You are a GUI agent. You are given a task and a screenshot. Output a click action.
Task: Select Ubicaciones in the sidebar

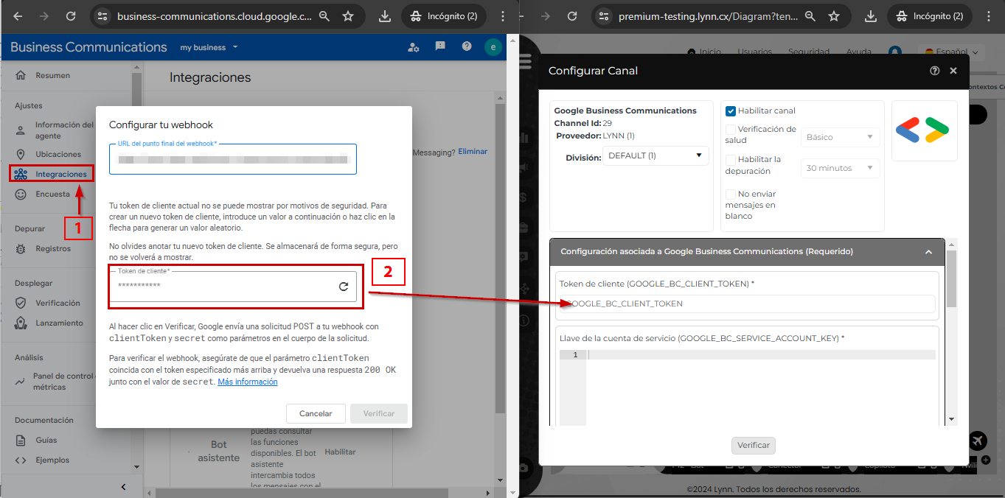pos(58,154)
